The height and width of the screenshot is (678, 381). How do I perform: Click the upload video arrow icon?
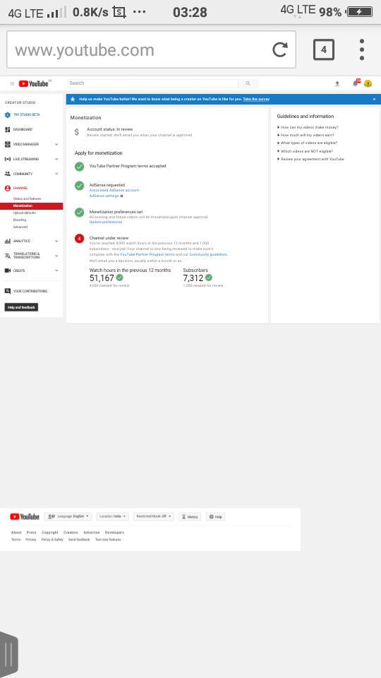pyautogui.click(x=337, y=83)
